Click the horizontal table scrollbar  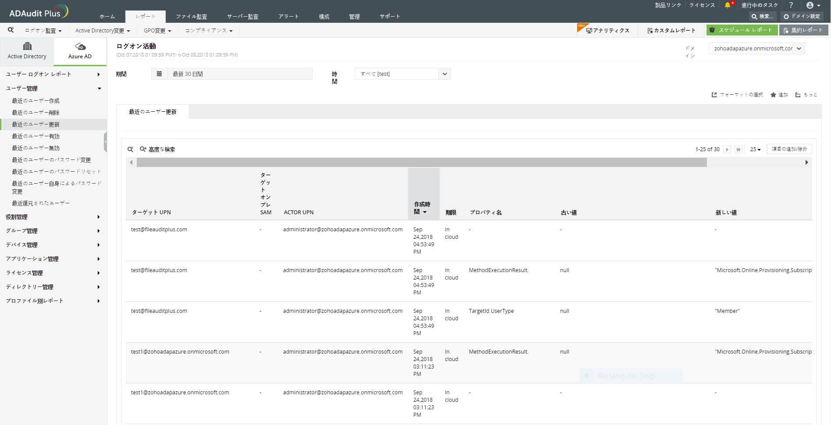pyautogui.click(x=421, y=163)
